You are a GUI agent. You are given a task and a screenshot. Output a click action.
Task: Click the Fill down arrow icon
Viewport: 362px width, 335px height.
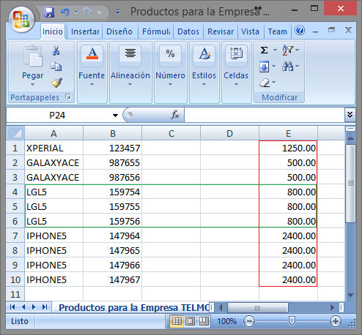(264, 67)
